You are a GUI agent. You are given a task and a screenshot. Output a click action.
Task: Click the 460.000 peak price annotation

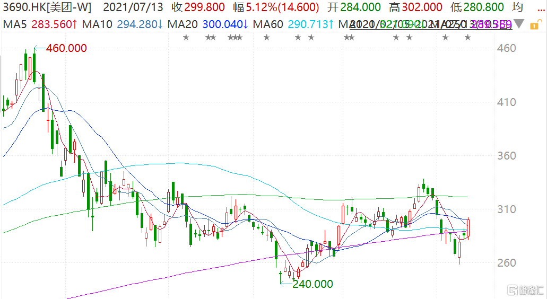click(x=66, y=48)
